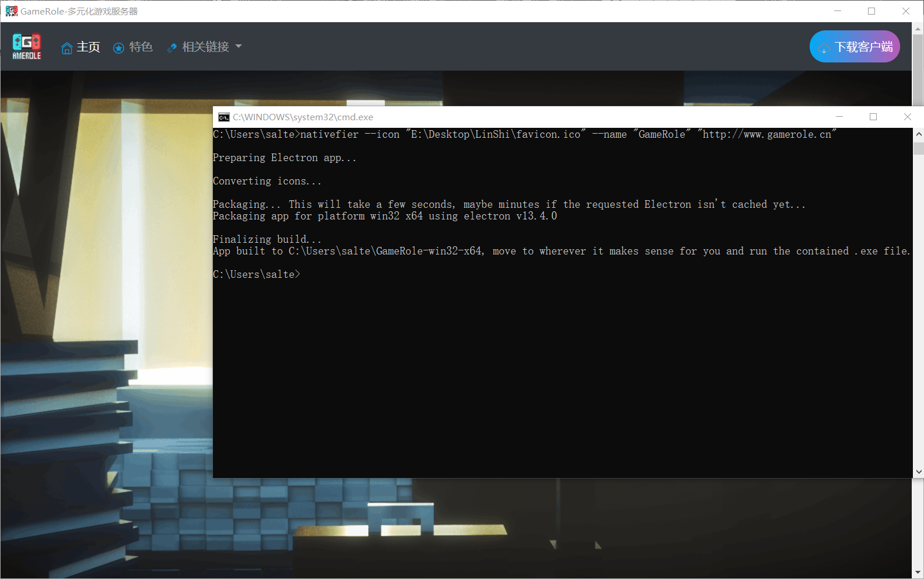Click the GameRole-多元化游戏服务器 window title
924x579 pixels.
click(x=79, y=11)
